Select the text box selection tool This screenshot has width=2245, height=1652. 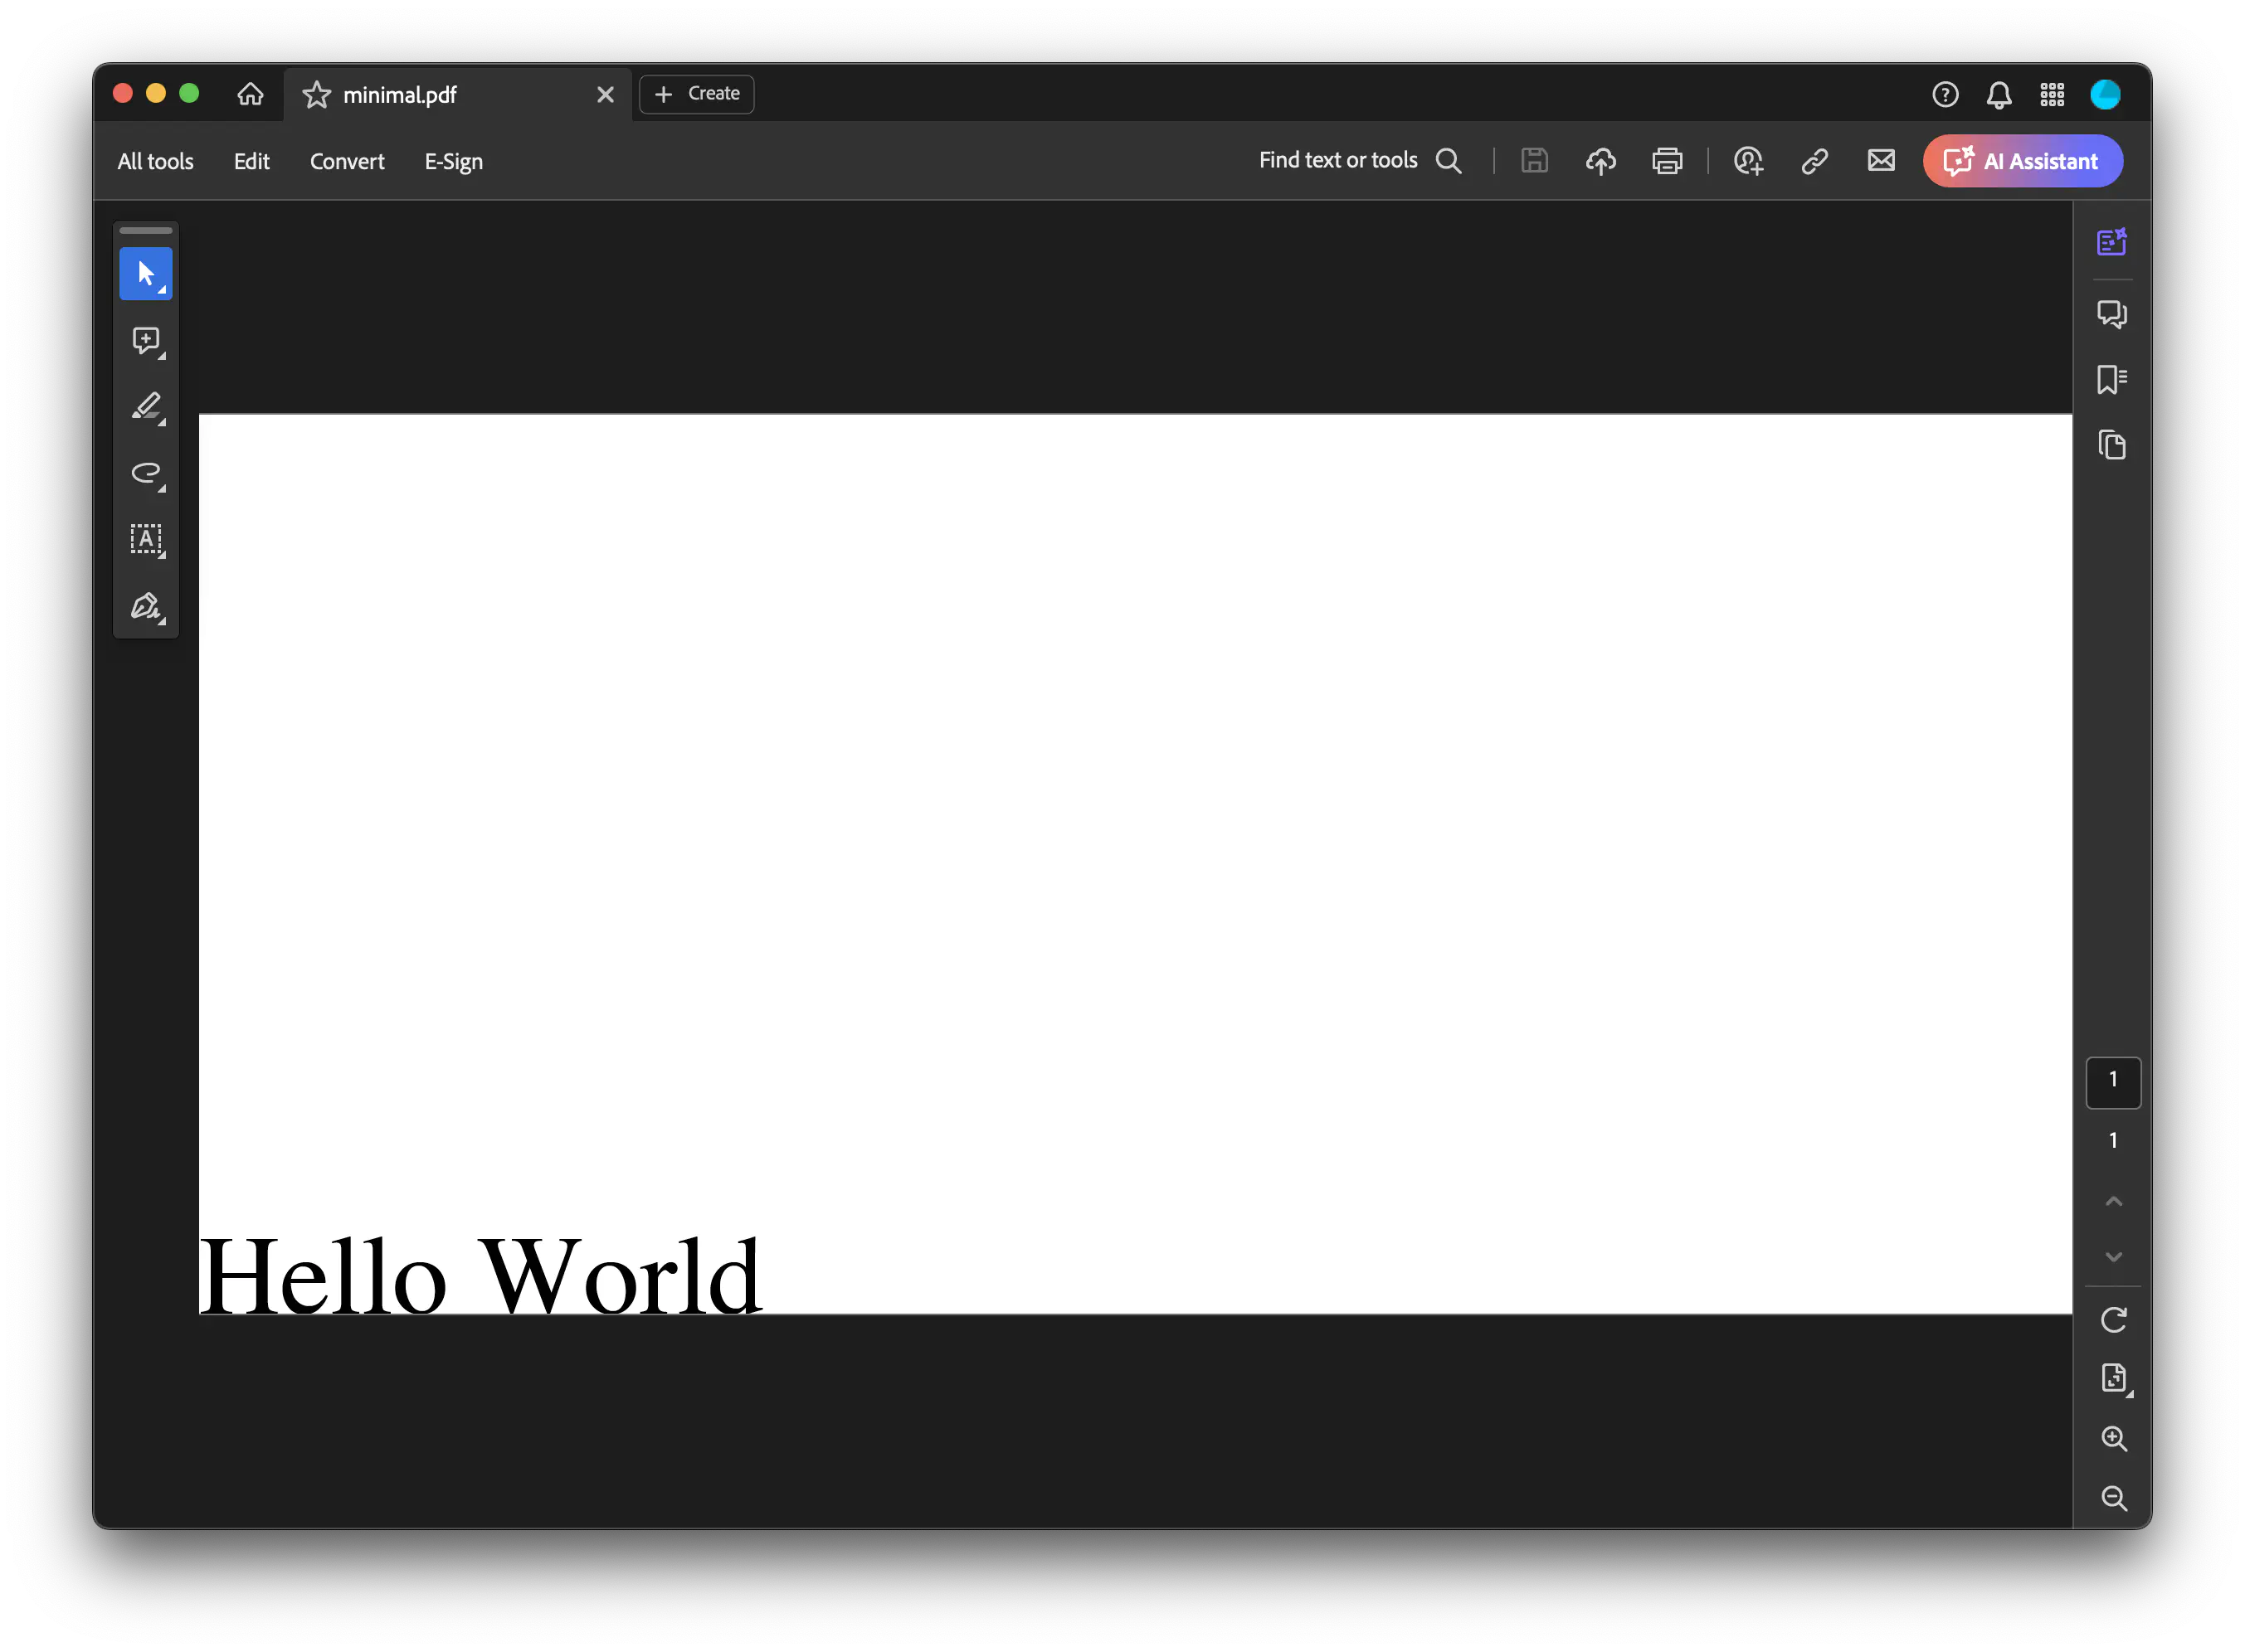(146, 539)
